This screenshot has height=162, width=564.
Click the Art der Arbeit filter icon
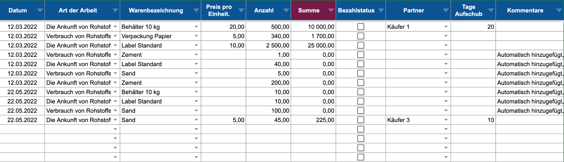tap(115, 10)
